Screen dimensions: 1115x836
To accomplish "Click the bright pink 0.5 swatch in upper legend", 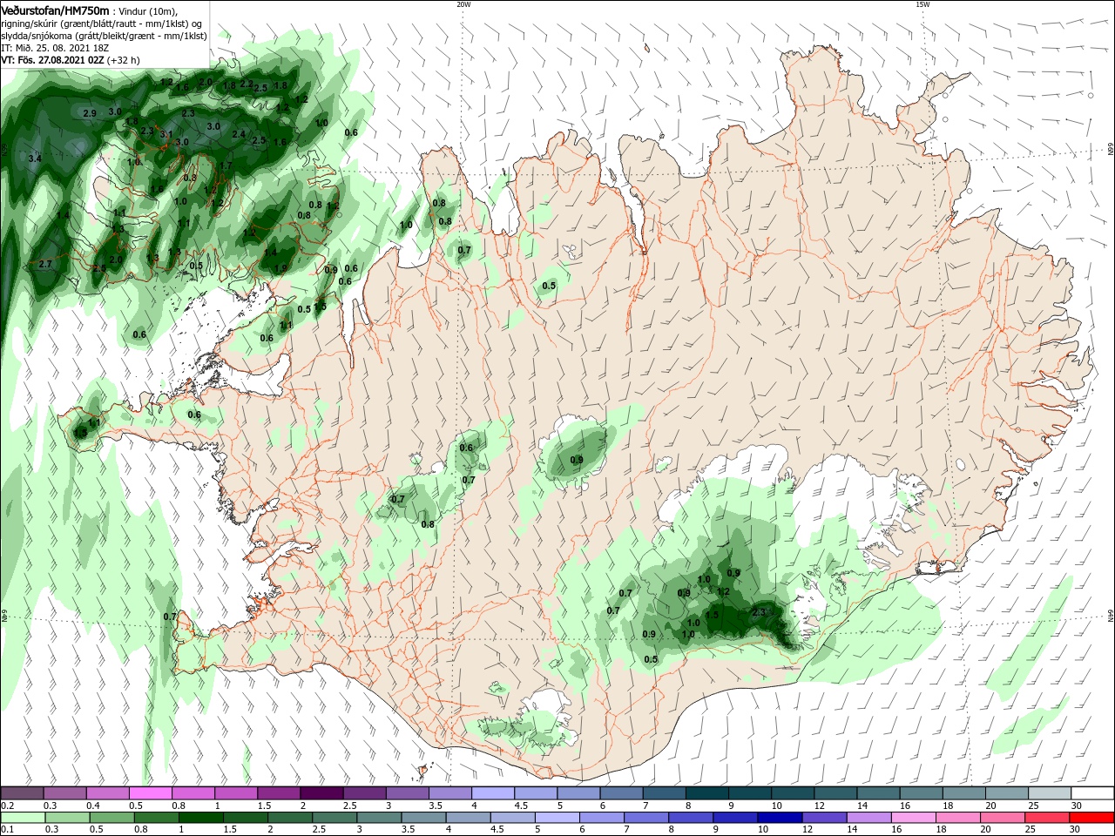I will pyautogui.click(x=151, y=793).
